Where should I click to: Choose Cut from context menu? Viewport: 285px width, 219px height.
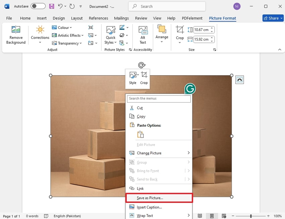point(159,108)
